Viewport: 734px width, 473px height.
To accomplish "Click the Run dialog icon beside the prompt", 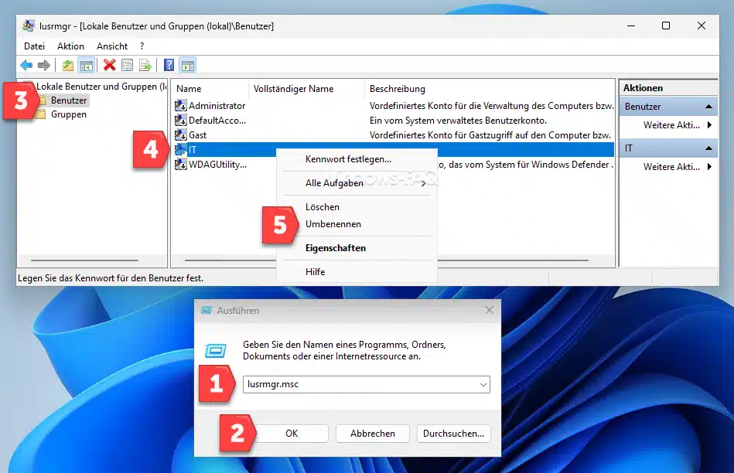I will pos(215,350).
